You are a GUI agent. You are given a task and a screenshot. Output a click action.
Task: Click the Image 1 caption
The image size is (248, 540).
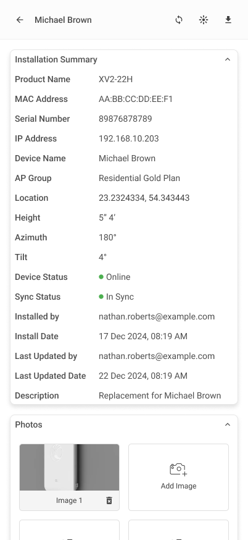69,500
